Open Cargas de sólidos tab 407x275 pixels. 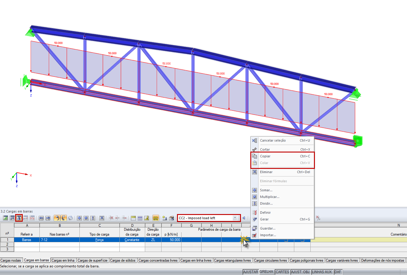[x=123, y=260]
